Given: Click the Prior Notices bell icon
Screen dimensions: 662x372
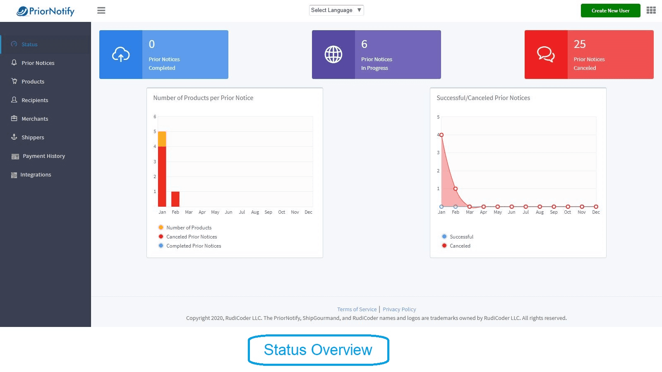Looking at the screenshot, I should pyautogui.click(x=14, y=62).
